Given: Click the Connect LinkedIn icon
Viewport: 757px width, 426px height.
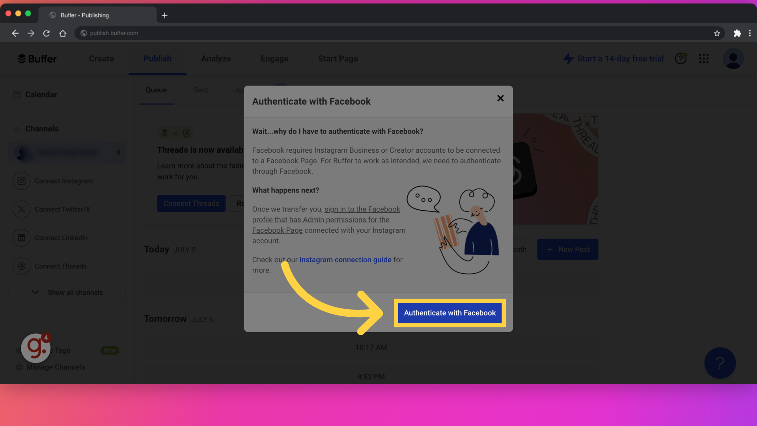Looking at the screenshot, I should (x=21, y=237).
